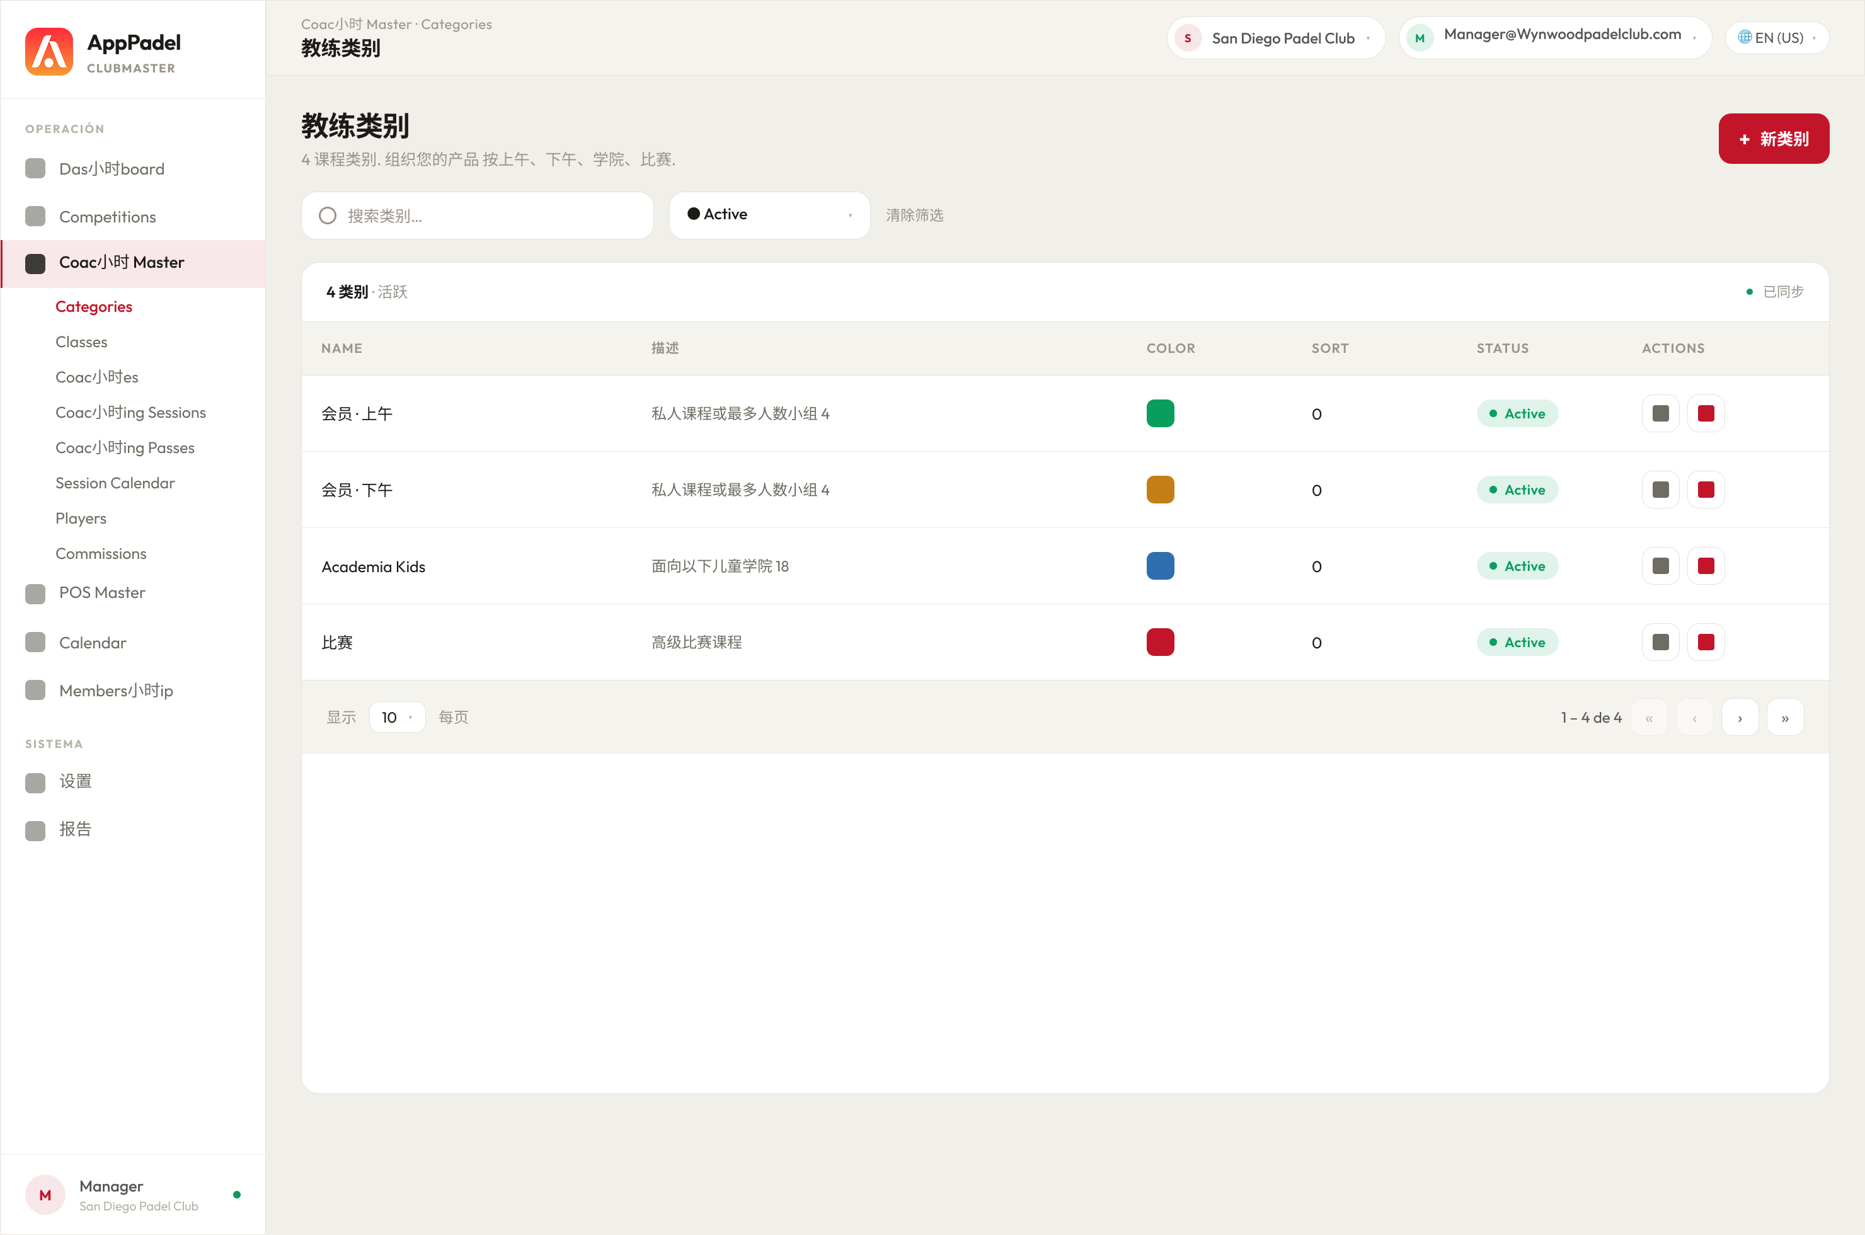Click the 新类别 new category button
The height and width of the screenshot is (1235, 1865).
[1774, 139]
